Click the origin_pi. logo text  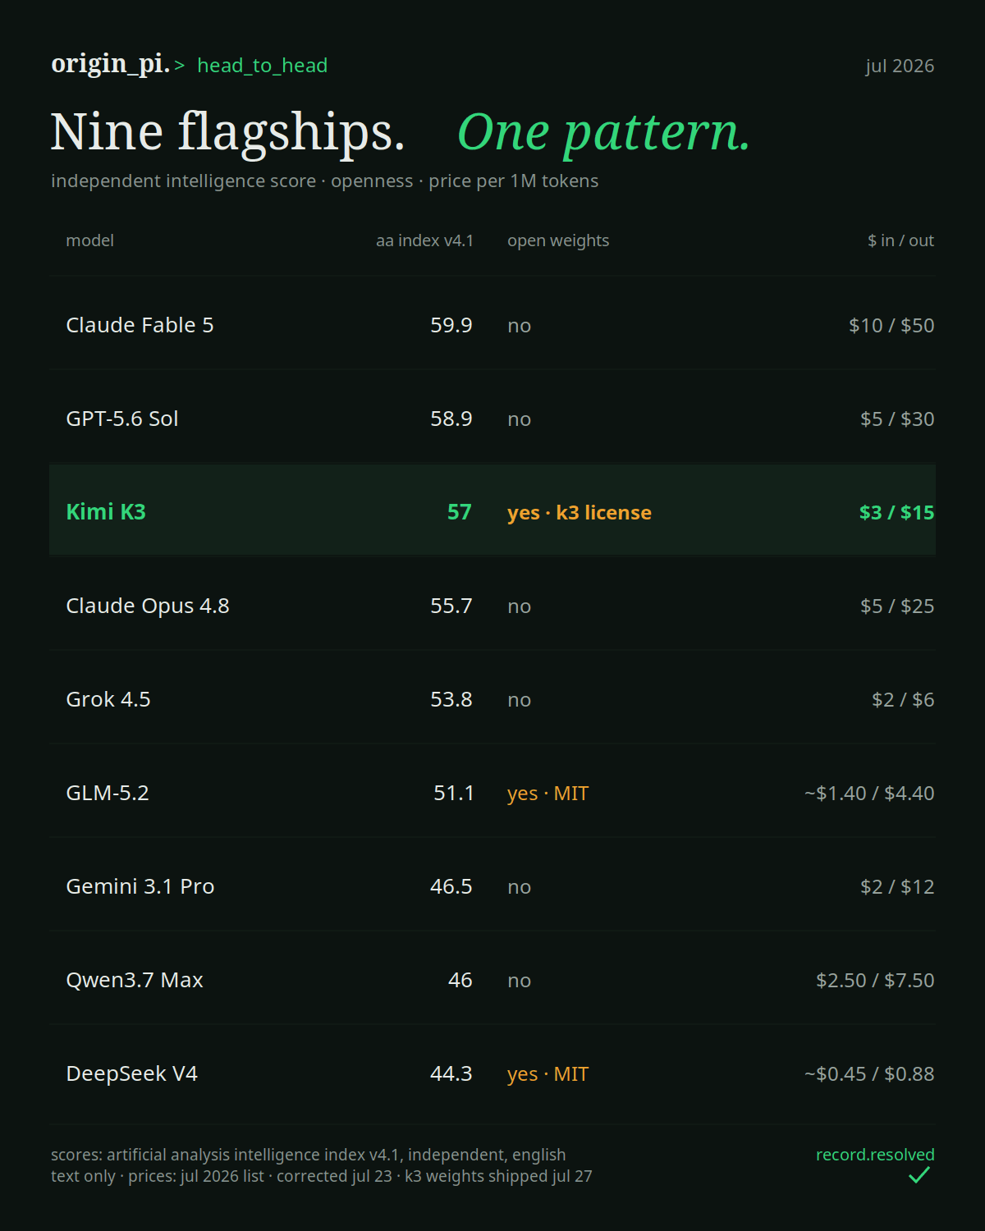click(x=110, y=64)
